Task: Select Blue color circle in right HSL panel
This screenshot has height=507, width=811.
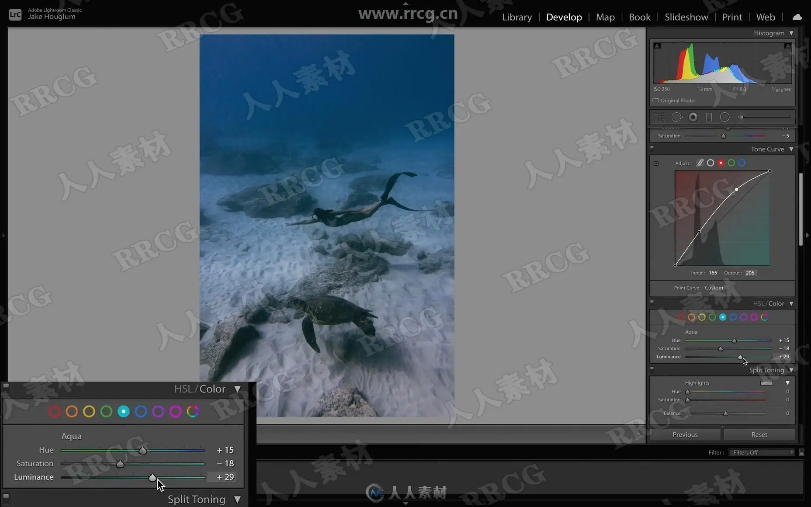Action: [x=733, y=317]
